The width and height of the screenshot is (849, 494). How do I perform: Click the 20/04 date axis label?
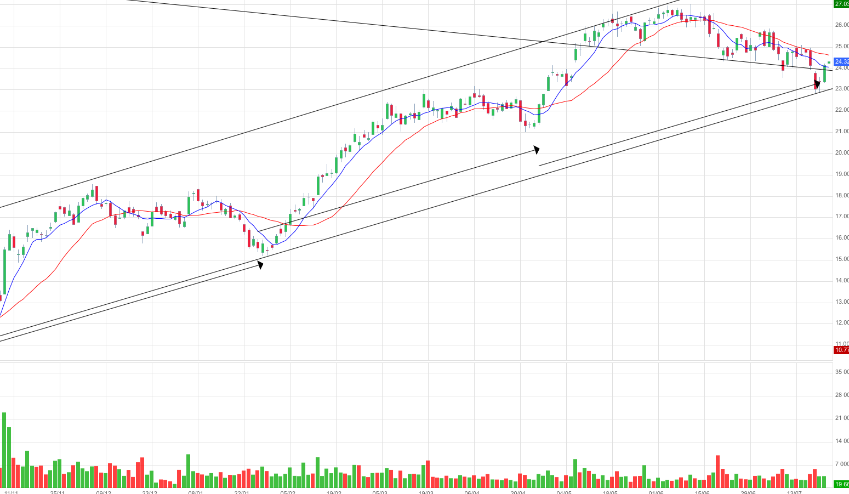(x=518, y=492)
